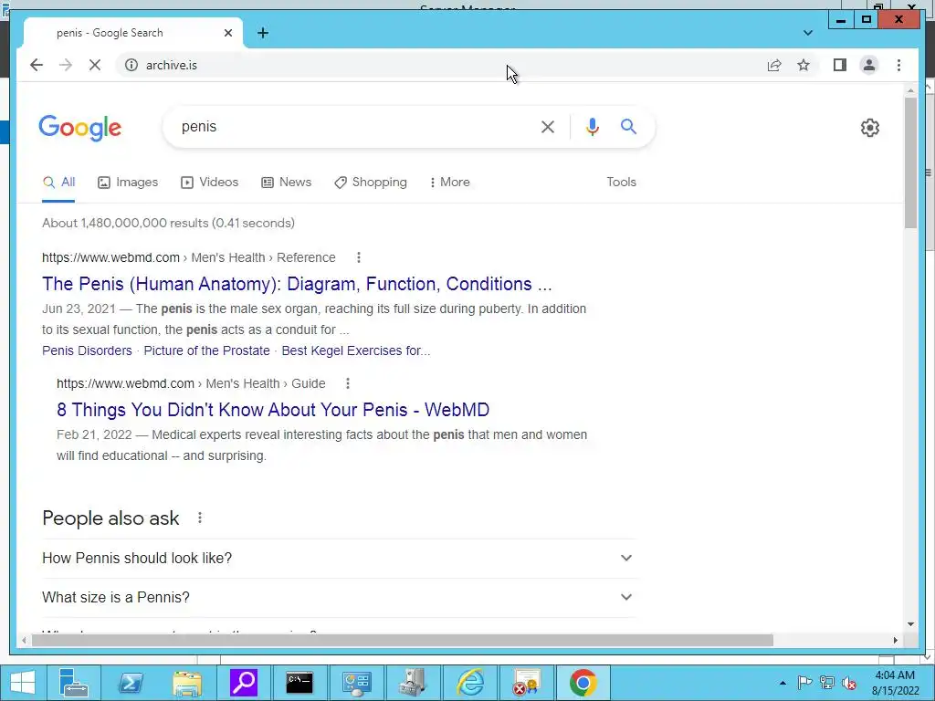This screenshot has height=701, width=935.
Task: Open Google quick settings gear
Action: pyautogui.click(x=869, y=128)
